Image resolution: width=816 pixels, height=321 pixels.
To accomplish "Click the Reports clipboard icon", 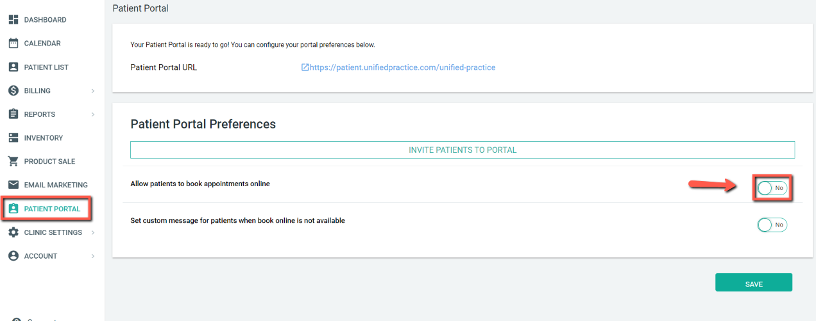I will [13, 114].
